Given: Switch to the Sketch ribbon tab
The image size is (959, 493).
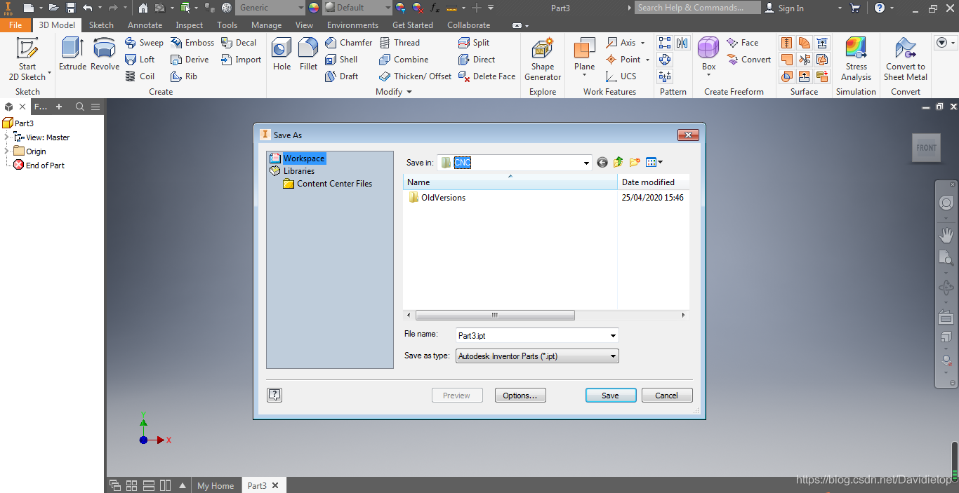Looking at the screenshot, I should point(101,25).
